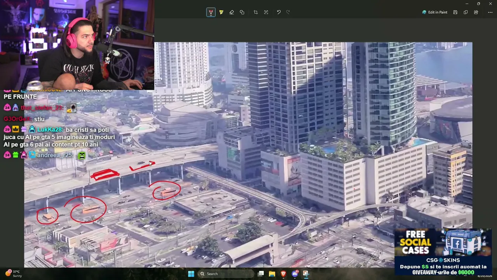Save the snip with the floppy icon
This screenshot has width=497, height=280.
[455, 12]
